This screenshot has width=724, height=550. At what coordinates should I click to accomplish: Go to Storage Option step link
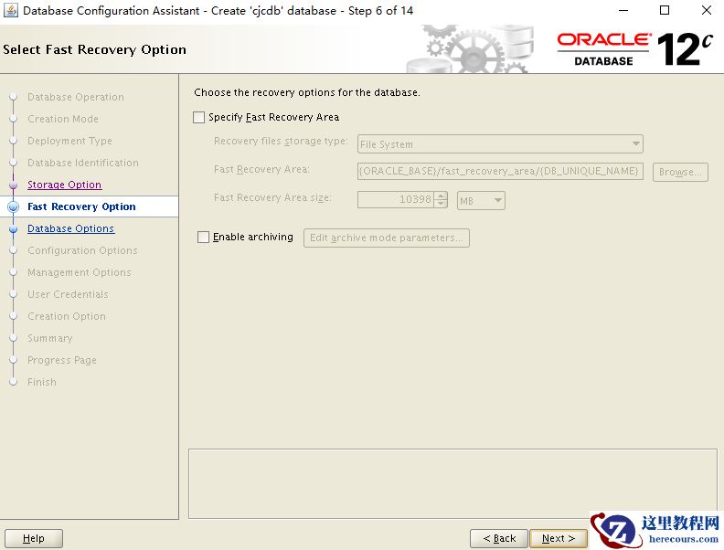65,185
